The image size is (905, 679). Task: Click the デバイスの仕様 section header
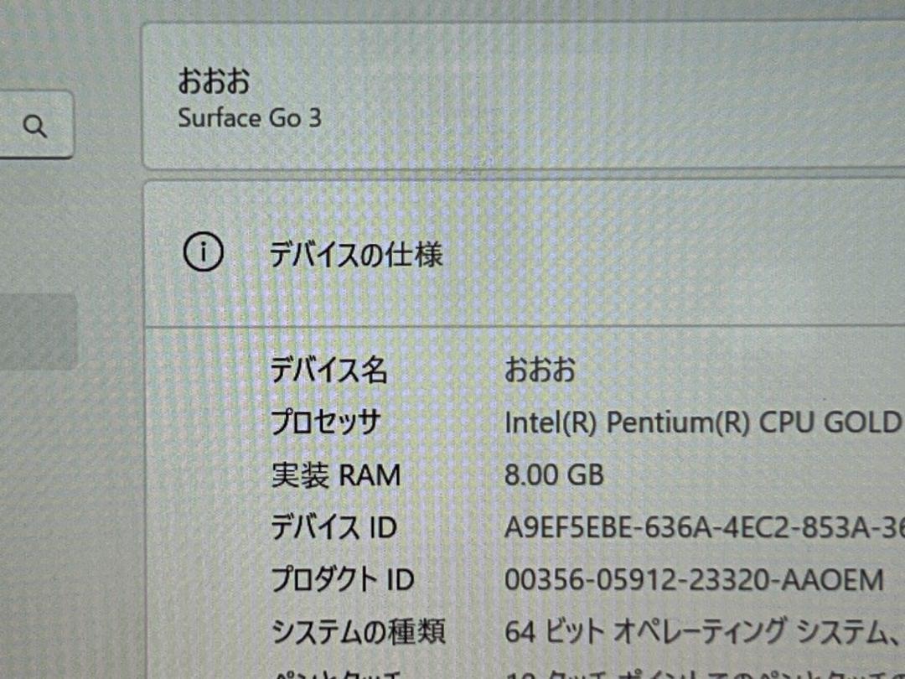click(356, 255)
